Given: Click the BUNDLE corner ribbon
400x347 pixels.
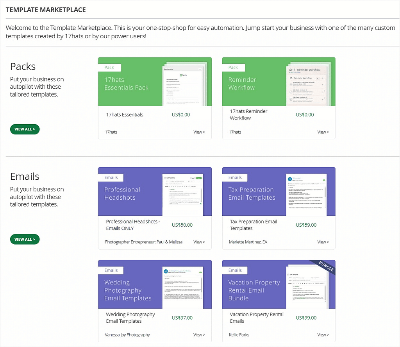Looking at the screenshot, I should pos(326,267).
